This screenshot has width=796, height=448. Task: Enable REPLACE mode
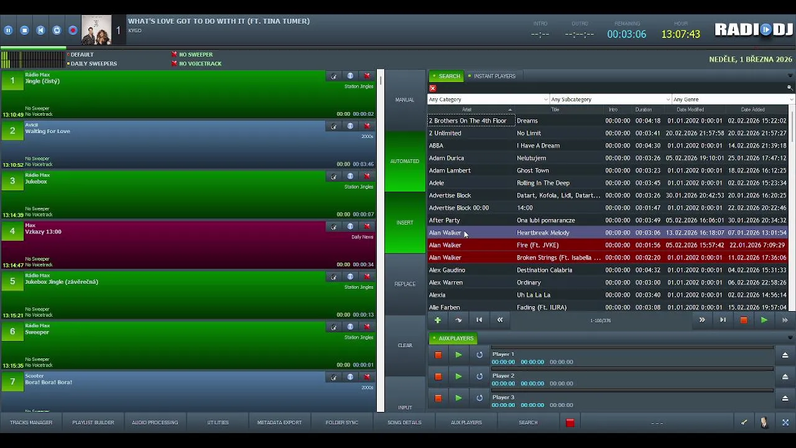pyautogui.click(x=405, y=284)
